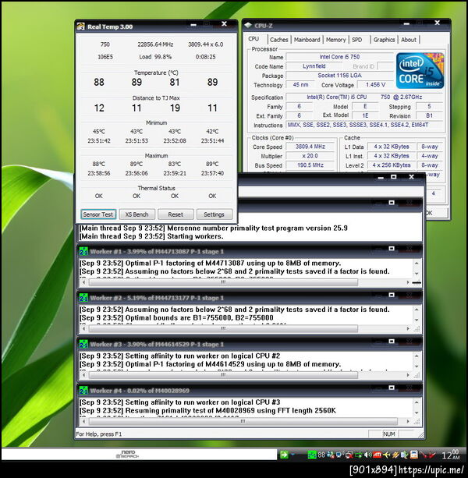The height and width of the screenshot is (478, 468).
Task: Open the volume speaker tray icon
Action: 367,455
